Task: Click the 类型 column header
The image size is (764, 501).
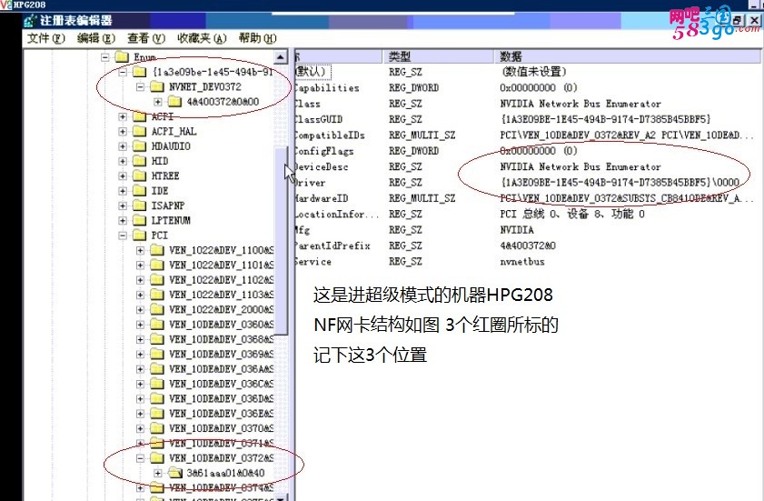Action: click(438, 56)
